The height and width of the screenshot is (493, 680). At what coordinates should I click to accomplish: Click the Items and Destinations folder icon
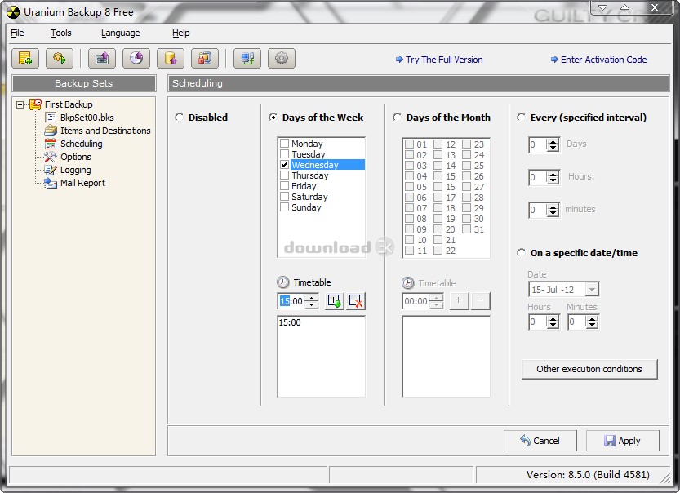tap(51, 131)
